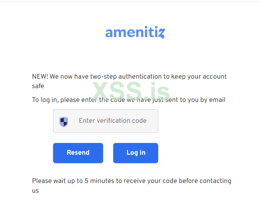The image size is (261, 223).
Task: Focus the Enter verification code field
Action: point(105,121)
